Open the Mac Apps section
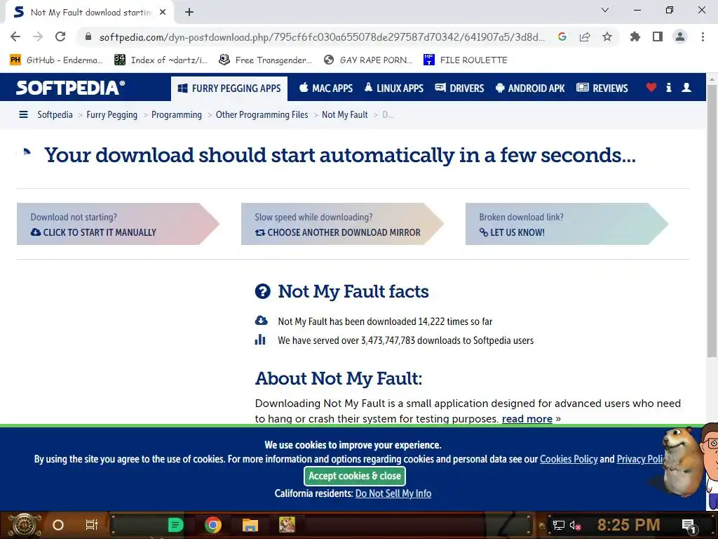Viewport: 718px width, 539px height. [x=326, y=88]
